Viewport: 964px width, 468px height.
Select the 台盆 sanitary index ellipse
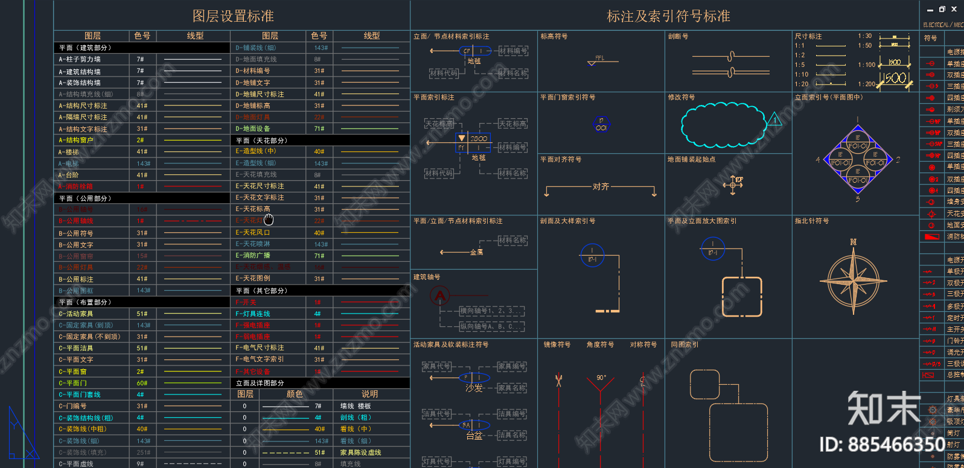point(474,425)
